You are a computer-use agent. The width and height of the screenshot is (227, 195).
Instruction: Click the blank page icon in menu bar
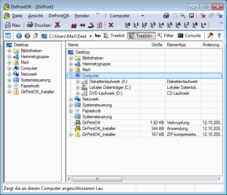(175, 15)
